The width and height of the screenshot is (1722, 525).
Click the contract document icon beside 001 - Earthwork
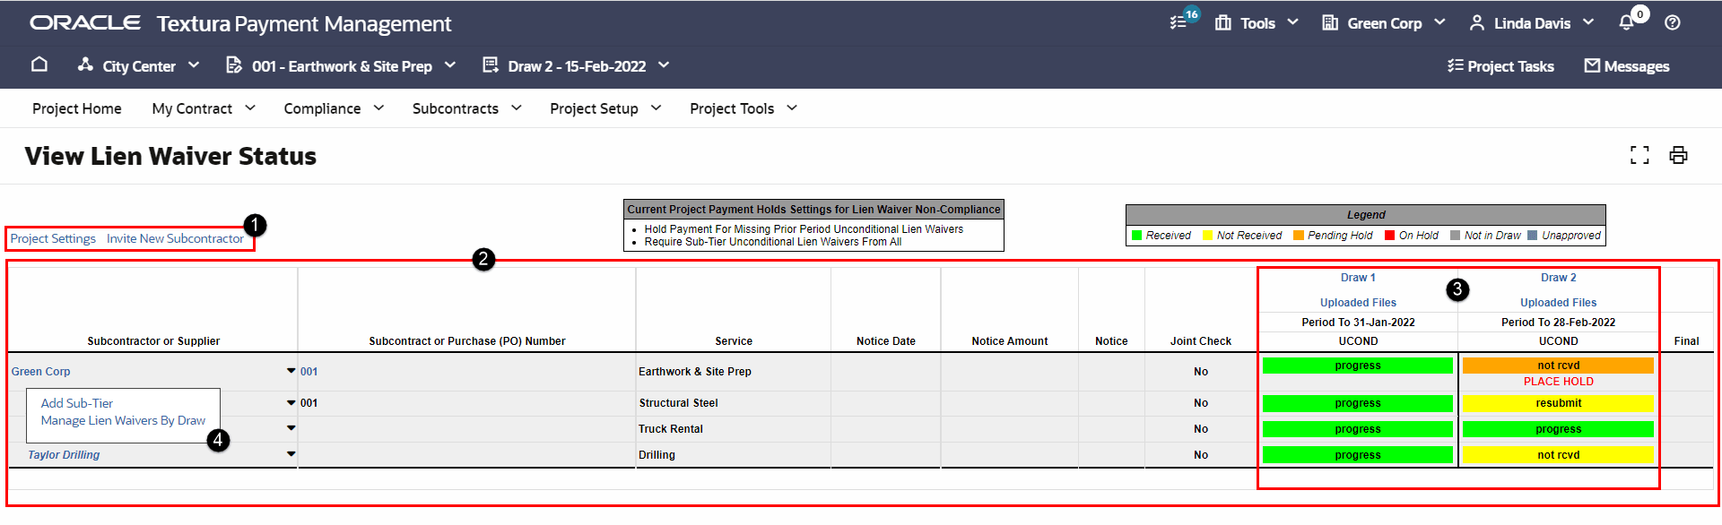234,65
